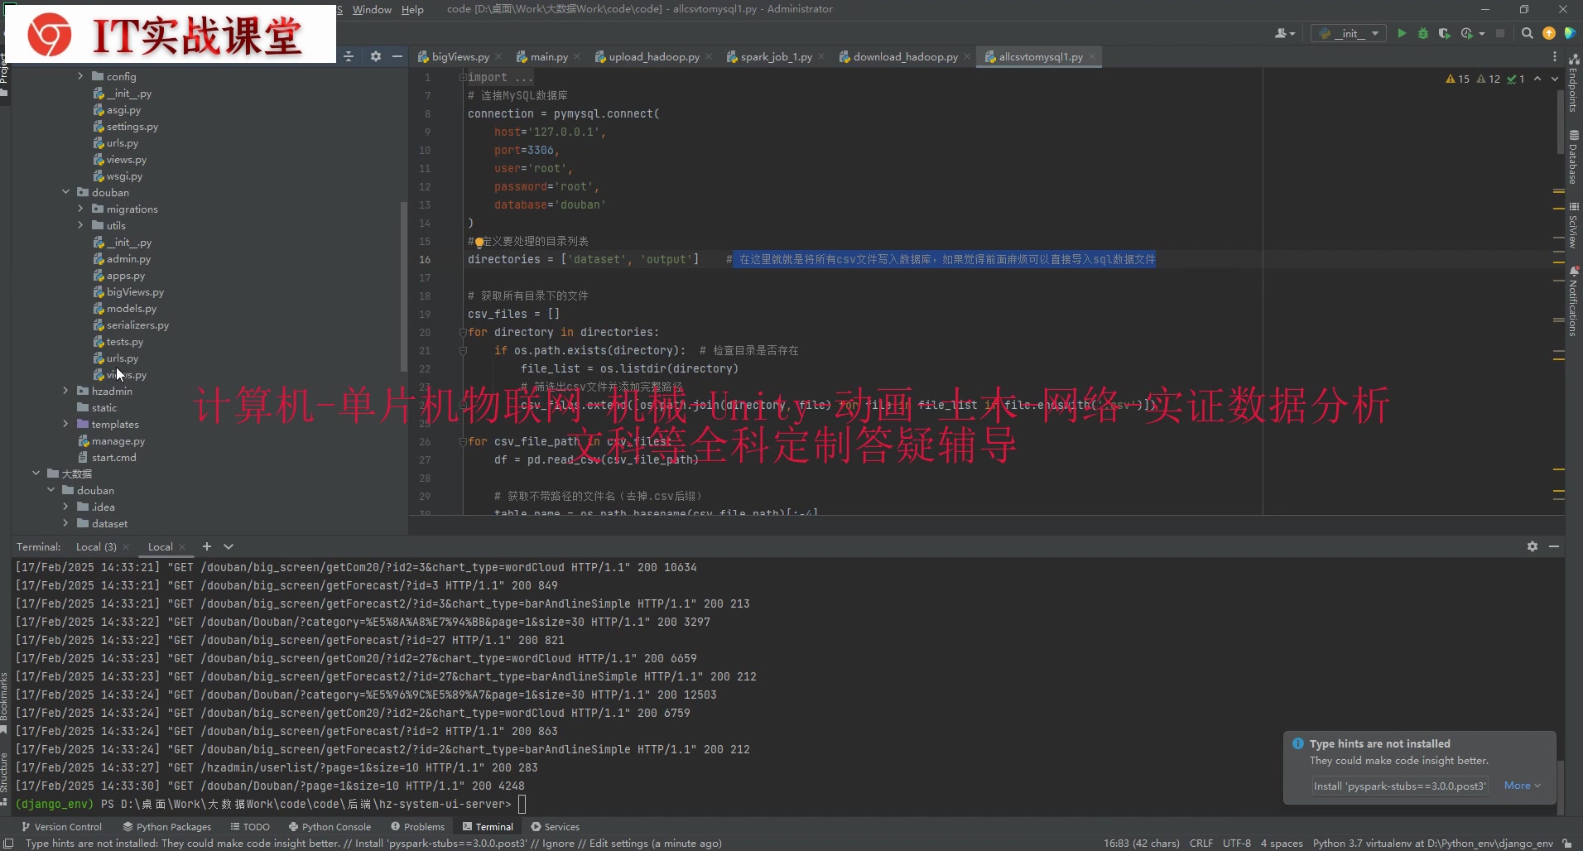Collapse the douban app folder
The width and height of the screenshot is (1583, 851).
tap(65, 192)
